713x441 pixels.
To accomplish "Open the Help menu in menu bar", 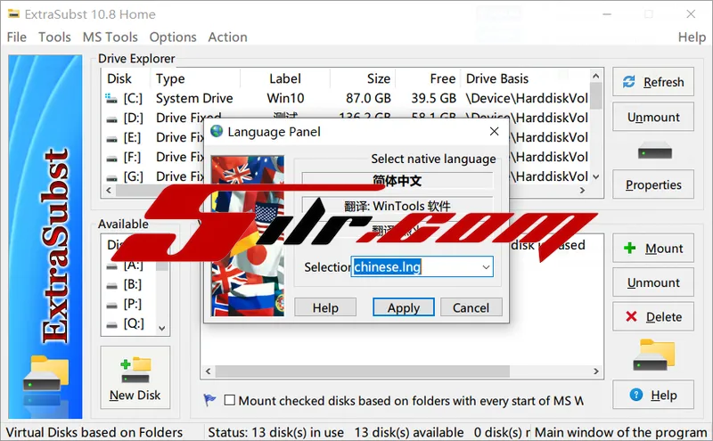I will click(x=692, y=37).
